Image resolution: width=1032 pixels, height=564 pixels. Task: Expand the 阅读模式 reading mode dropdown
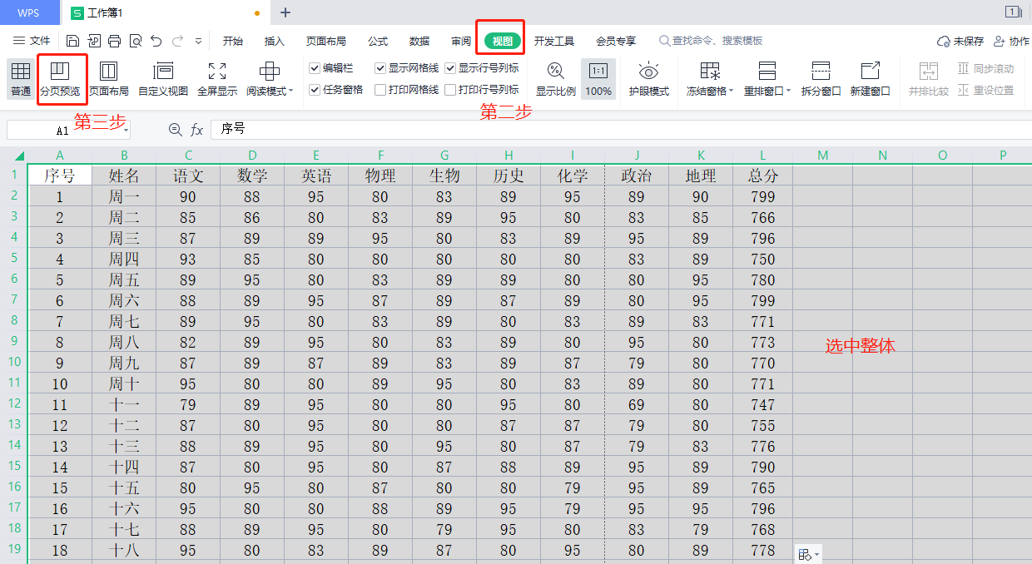click(x=290, y=92)
